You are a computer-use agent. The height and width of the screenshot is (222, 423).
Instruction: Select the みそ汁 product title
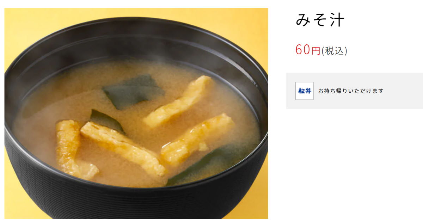coord(320,20)
